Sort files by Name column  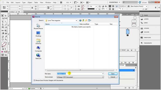pyautogui.click(x=62, y=24)
